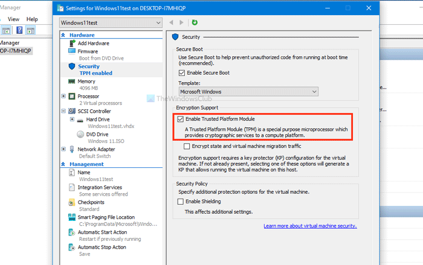
Task: Toggle Enable Trusted Platform Module checkbox
Action: tap(181, 120)
